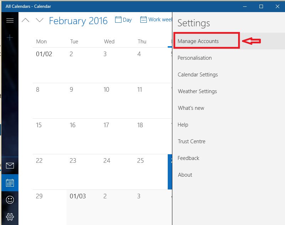Go to previous month with up chevron
Screen dimensions: 285x225
click(x=26, y=20)
